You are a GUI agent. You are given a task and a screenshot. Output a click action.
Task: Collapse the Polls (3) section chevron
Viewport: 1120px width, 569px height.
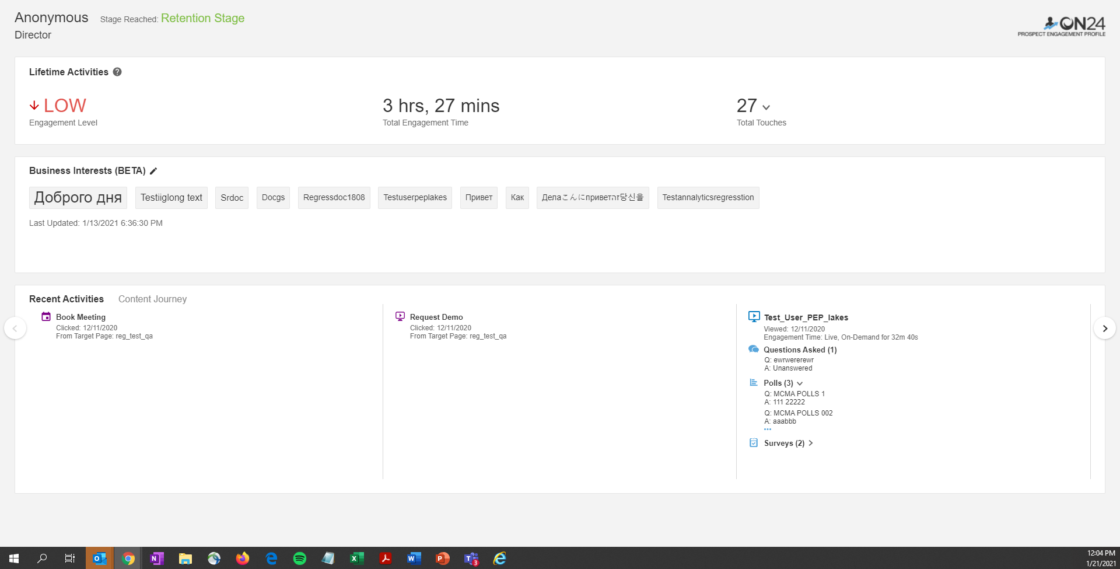[800, 383]
